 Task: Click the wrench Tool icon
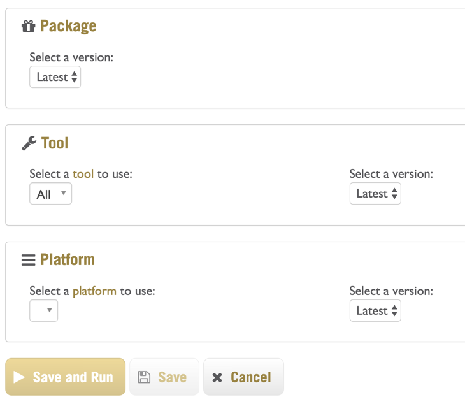click(x=29, y=143)
